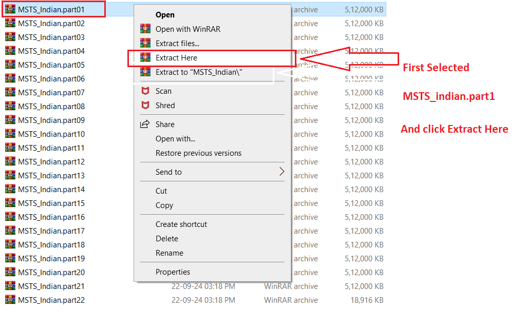Screen dimensions: 525x312
Task: Select file name MSTS_Indian.part02
Action: [51, 24]
